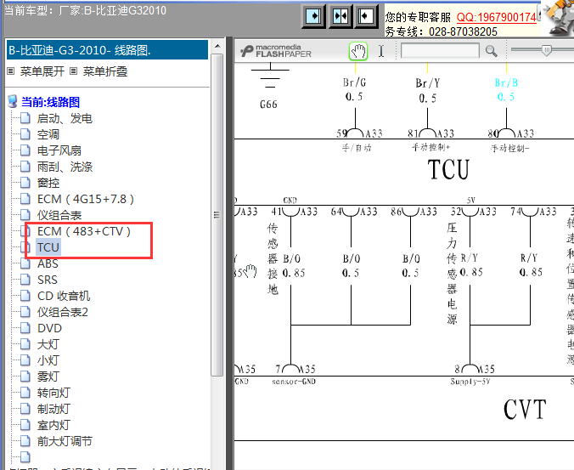Click the tree panel vertical scrollbar thumb
574x470 pixels.
tap(217, 215)
